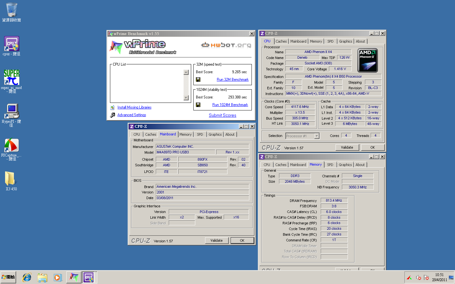Click OK in the Mainboard window
Viewport: 455px width, 284px height.
point(242,240)
